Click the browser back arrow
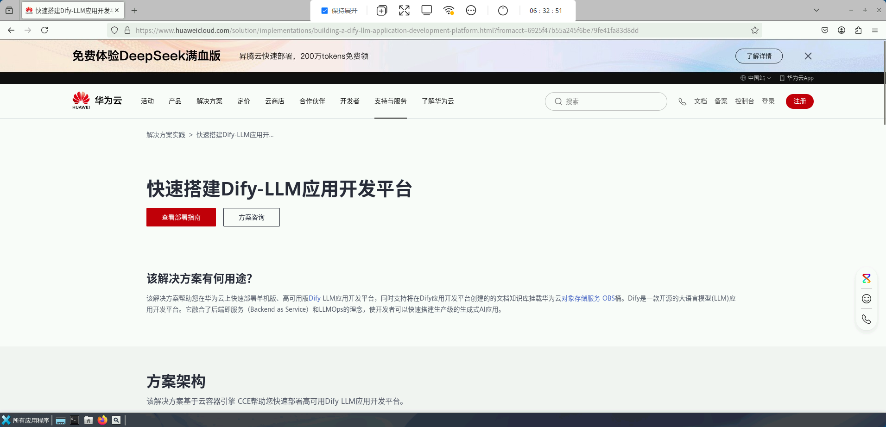The image size is (886, 427). click(x=11, y=30)
